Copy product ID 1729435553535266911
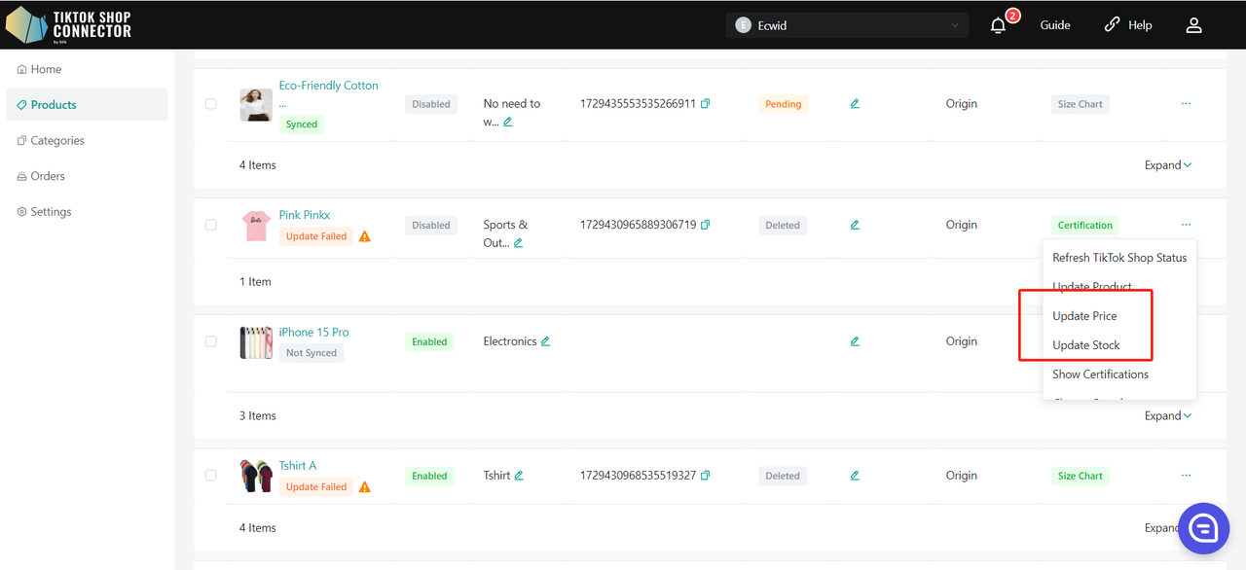The image size is (1246, 570). pyautogui.click(x=706, y=103)
